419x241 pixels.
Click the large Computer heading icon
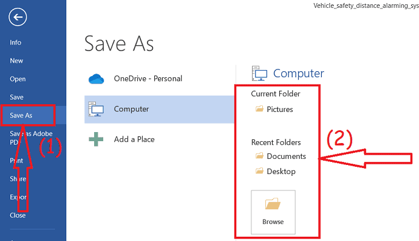click(x=259, y=74)
